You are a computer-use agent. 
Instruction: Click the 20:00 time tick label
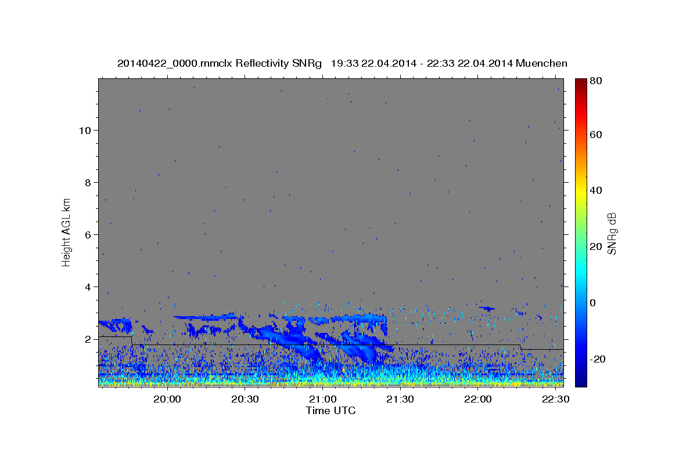pyautogui.click(x=168, y=400)
